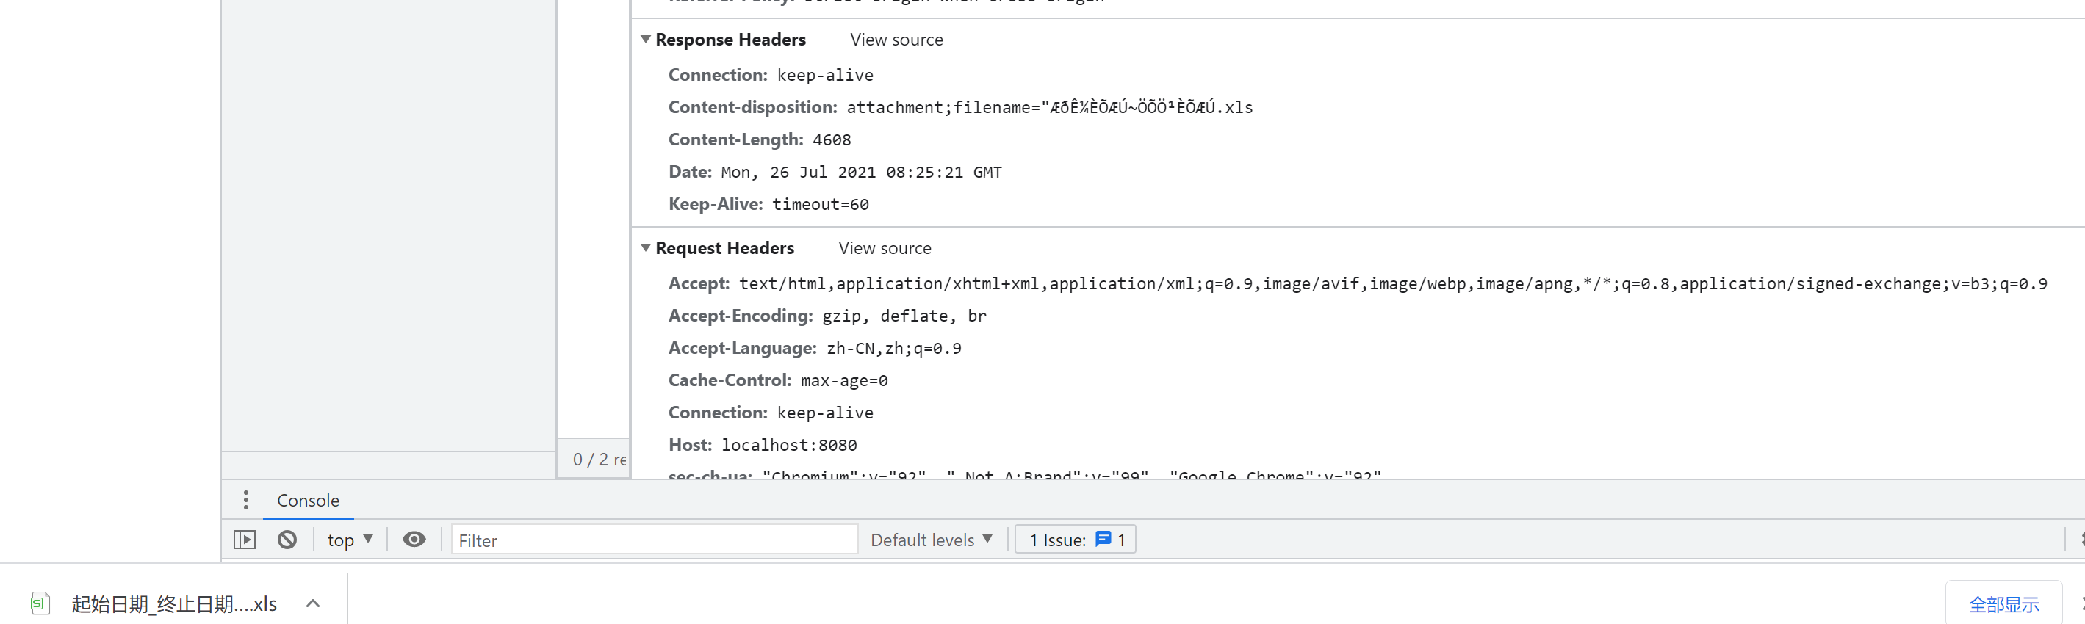The image size is (2085, 624).
Task: Select the Accept header value text
Action: (x=1392, y=283)
